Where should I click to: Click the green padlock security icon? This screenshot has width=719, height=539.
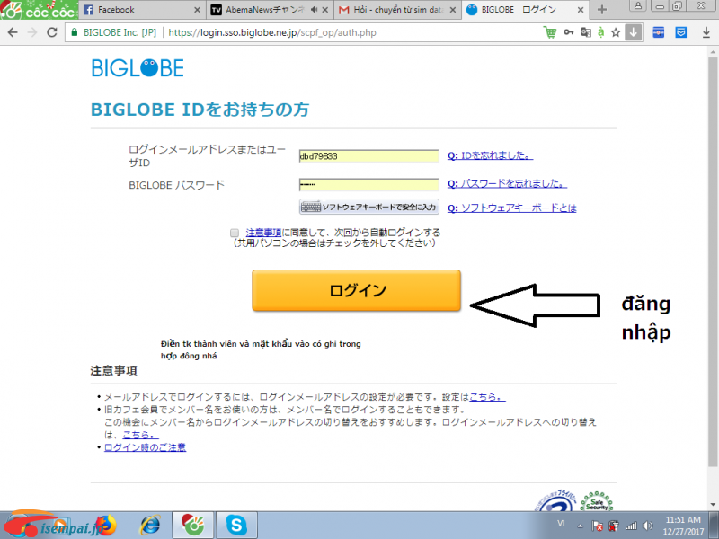[x=74, y=32]
